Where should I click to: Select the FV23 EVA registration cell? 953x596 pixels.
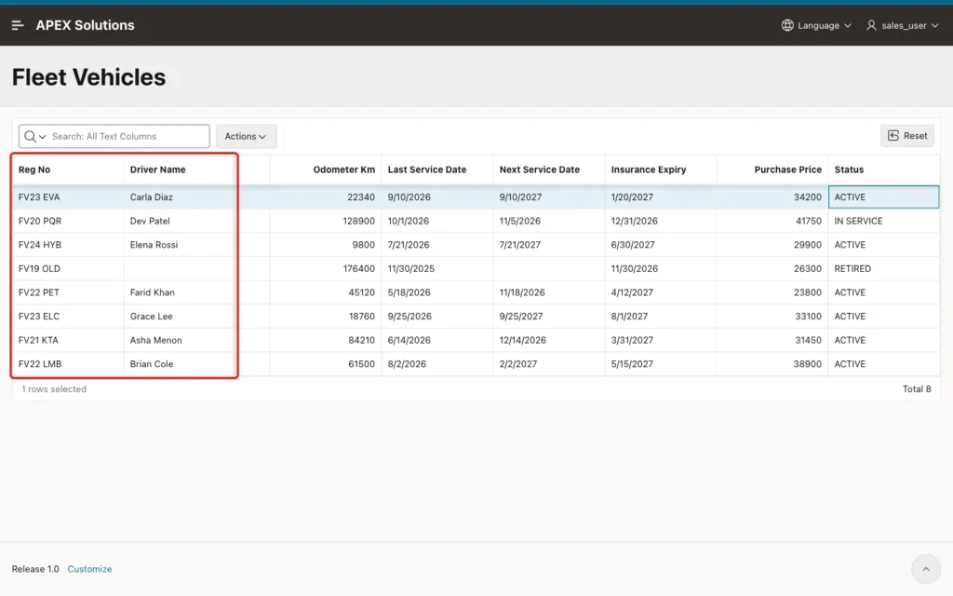click(67, 197)
